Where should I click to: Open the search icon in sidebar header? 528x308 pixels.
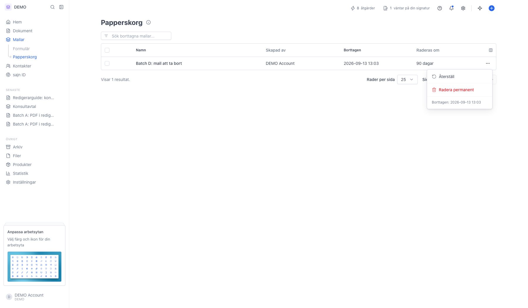tap(53, 7)
